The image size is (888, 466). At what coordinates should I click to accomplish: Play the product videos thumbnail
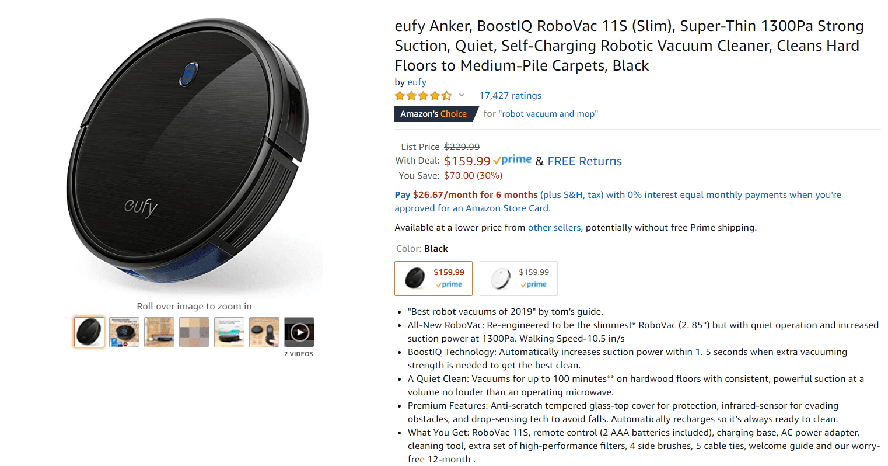coord(299,332)
